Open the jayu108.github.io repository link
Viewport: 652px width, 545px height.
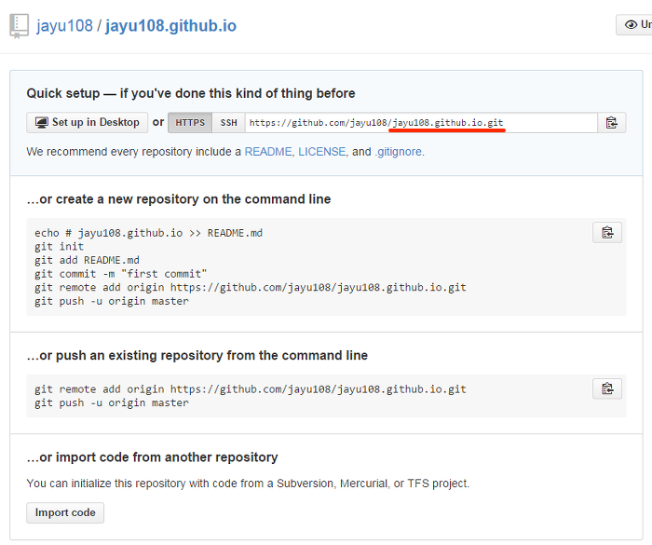[x=170, y=26]
